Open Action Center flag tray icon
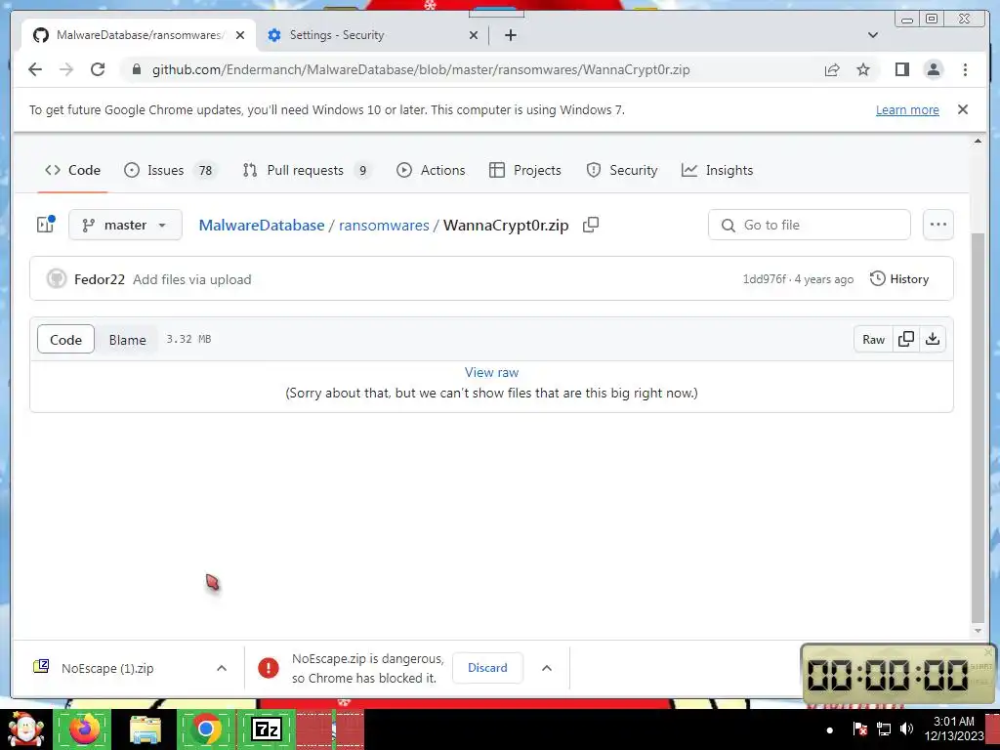 859,729
